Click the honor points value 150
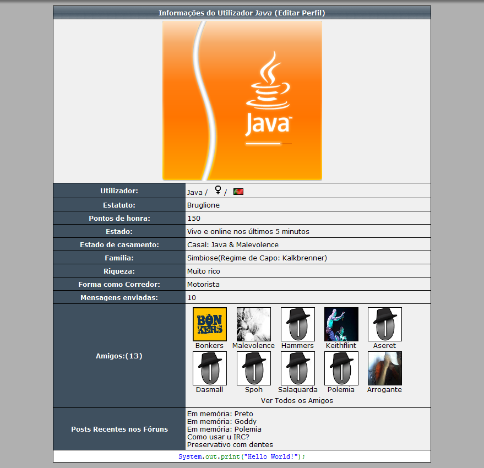This screenshot has width=484, height=468. click(194, 218)
